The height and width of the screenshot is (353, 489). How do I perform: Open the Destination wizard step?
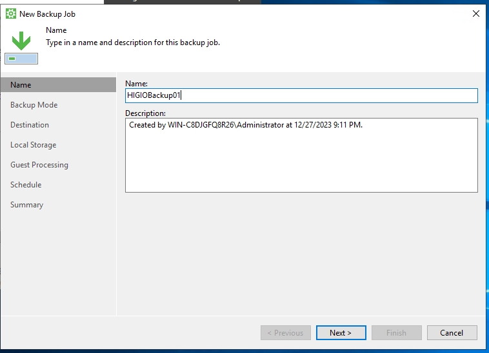coord(30,125)
